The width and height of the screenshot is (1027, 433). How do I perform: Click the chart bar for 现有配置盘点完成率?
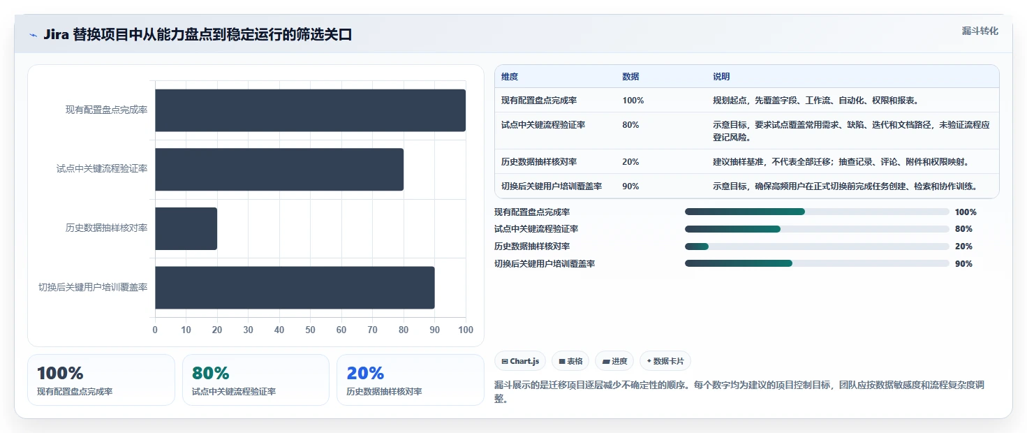(310, 110)
